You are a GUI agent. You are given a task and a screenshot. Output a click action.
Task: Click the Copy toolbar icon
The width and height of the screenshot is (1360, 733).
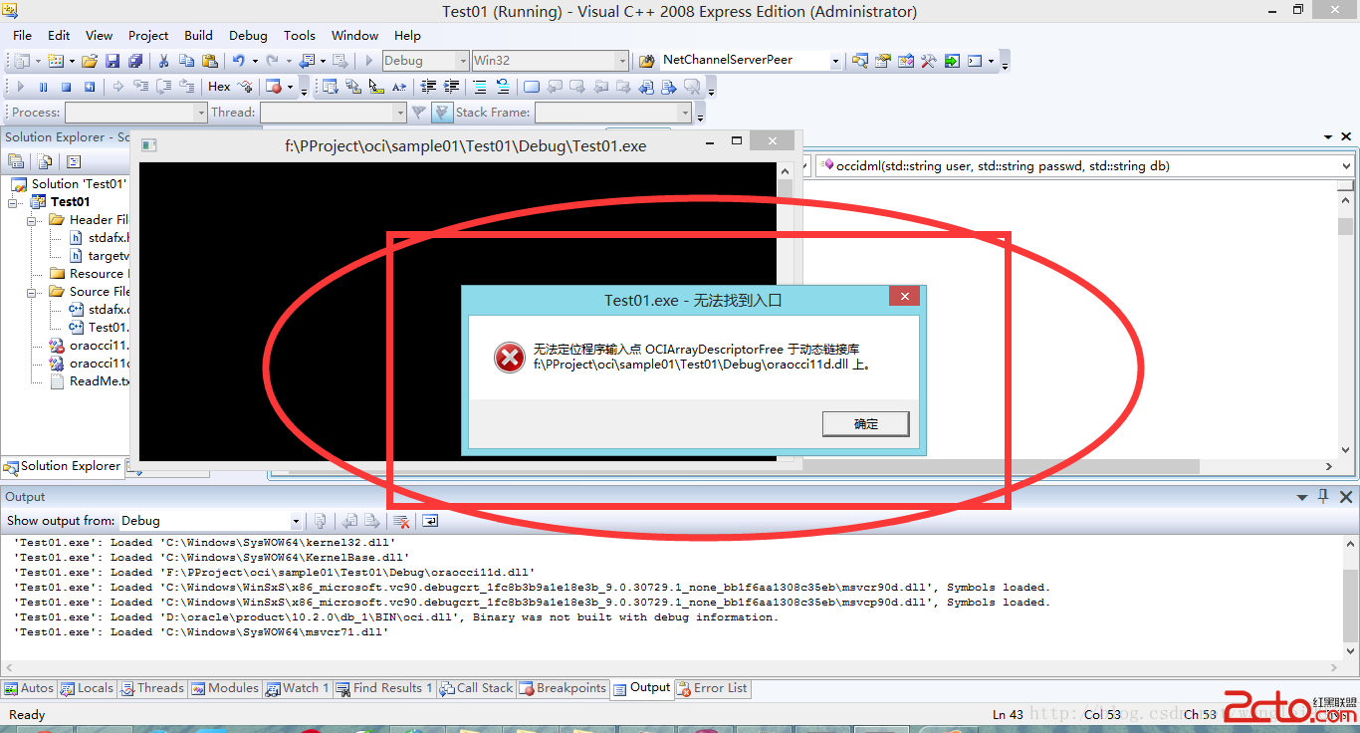click(x=187, y=61)
